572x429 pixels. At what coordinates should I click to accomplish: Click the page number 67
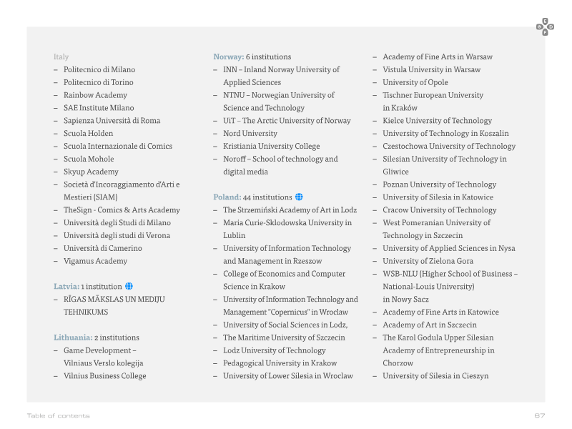(x=540, y=415)
